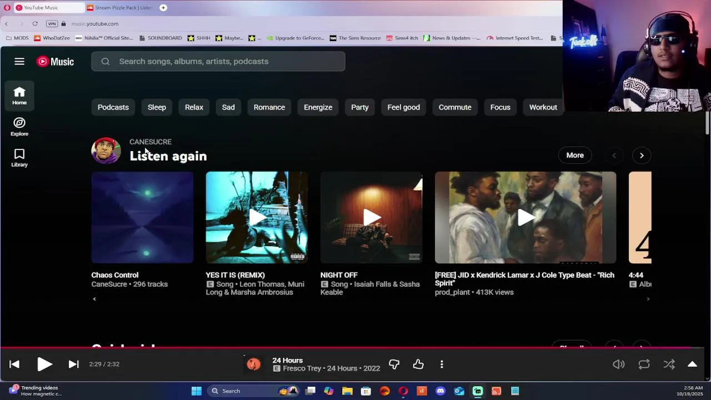
Task: Reload the page
Action: tap(35, 24)
